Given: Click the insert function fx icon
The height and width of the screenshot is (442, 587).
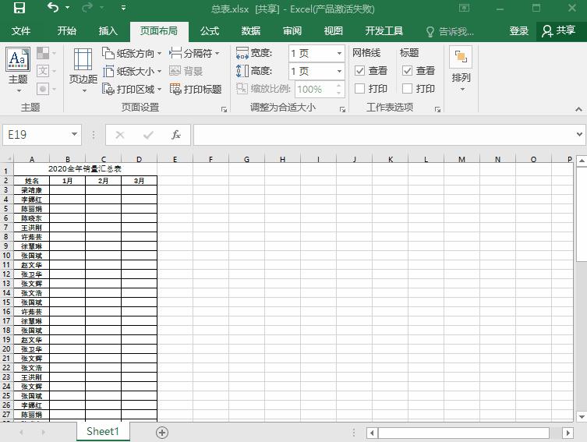Looking at the screenshot, I should [176, 135].
